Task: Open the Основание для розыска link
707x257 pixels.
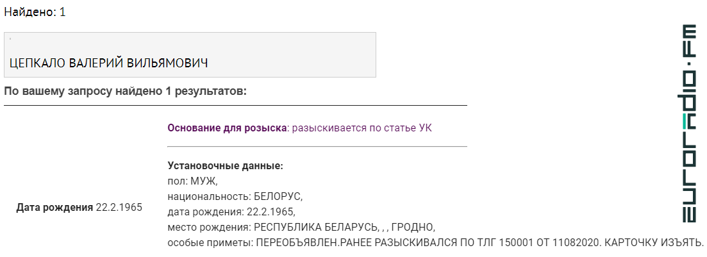Action: click(x=228, y=128)
